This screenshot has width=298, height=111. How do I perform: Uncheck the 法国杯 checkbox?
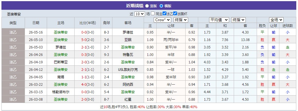pos(175,13)
